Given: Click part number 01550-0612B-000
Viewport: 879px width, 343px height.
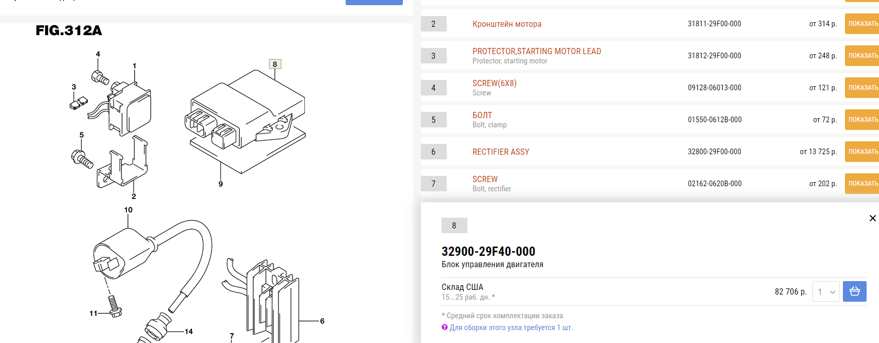Looking at the screenshot, I should coord(714,120).
